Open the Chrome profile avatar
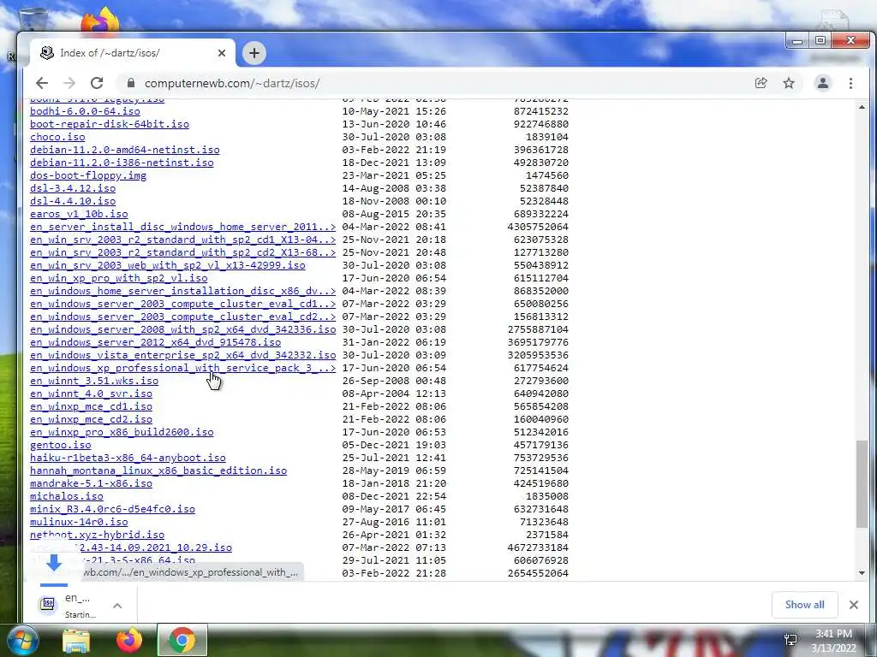Viewport: 877px width, 657px height. click(823, 83)
